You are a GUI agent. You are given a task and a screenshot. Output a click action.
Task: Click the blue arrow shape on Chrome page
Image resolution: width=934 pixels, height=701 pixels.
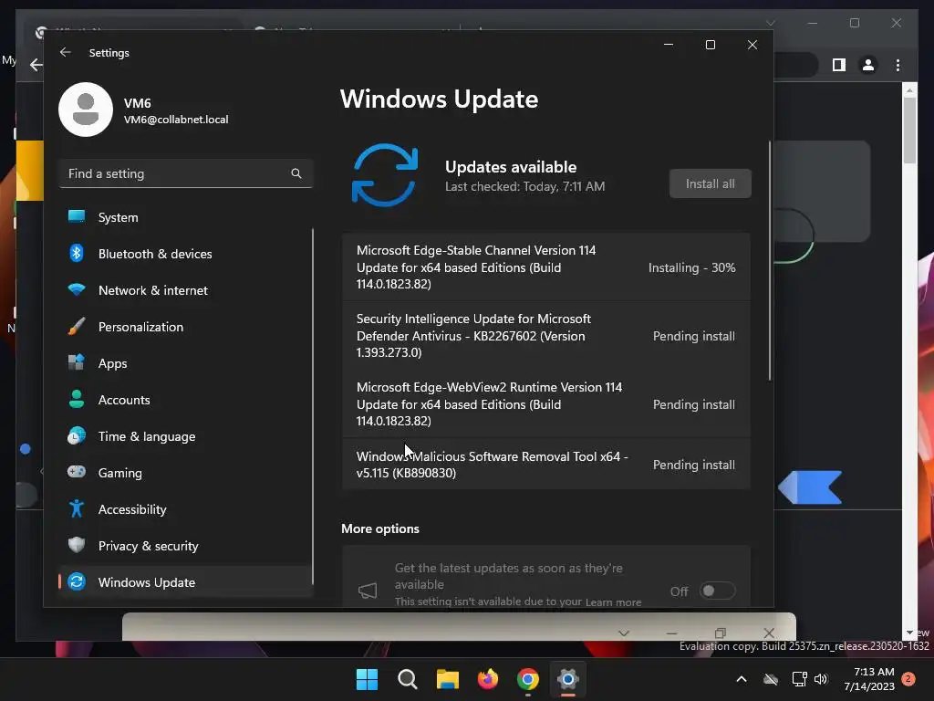(810, 487)
